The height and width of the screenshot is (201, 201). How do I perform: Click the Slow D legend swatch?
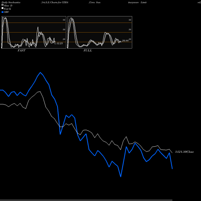[x=2, y=5]
